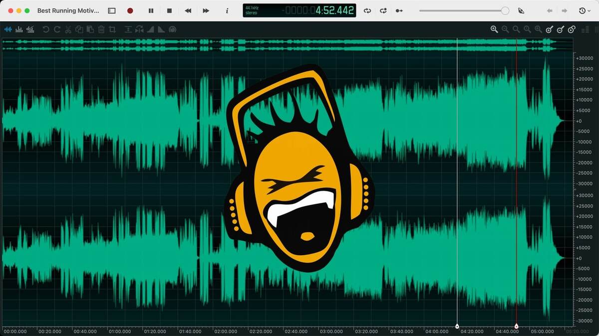Apply fade out effect
Image resolution: width=599 pixels, height=336 pixels.
(161, 29)
